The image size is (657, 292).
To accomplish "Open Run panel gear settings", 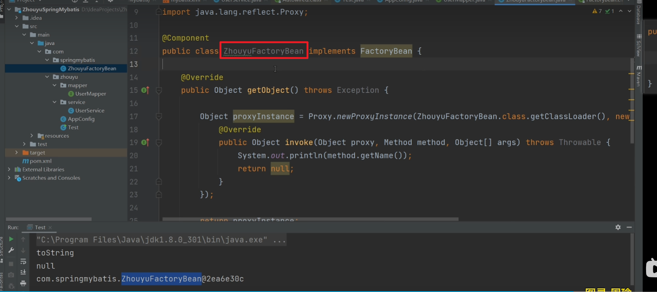I will (618, 227).
